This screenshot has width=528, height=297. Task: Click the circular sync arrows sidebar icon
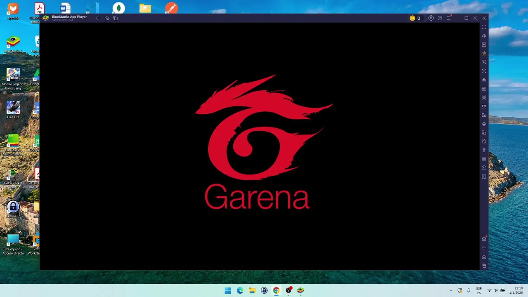(x=484, y=71)
